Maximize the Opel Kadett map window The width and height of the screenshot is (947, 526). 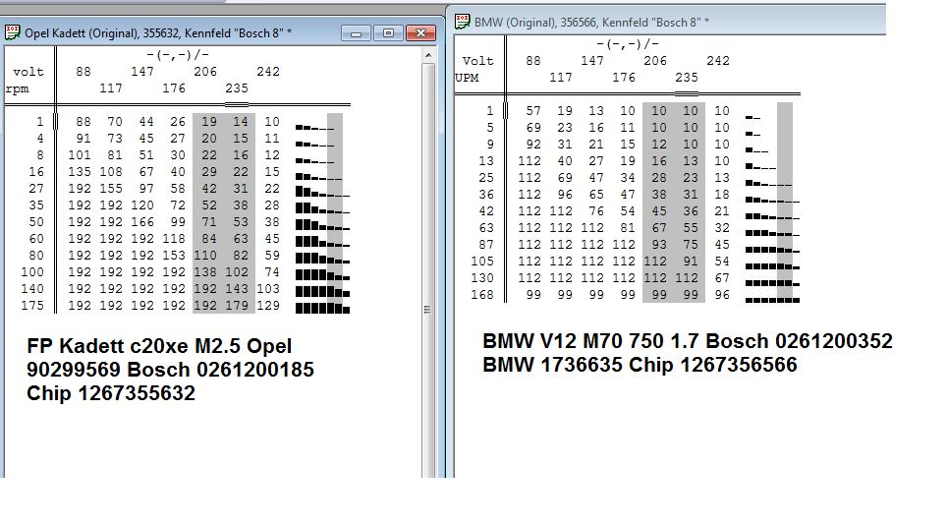click(x=387, y=32)
